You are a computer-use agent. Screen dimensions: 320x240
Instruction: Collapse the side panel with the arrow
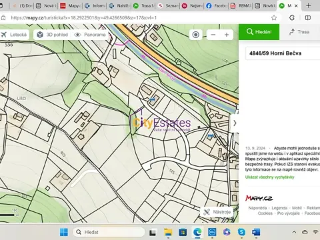(235, 123)
